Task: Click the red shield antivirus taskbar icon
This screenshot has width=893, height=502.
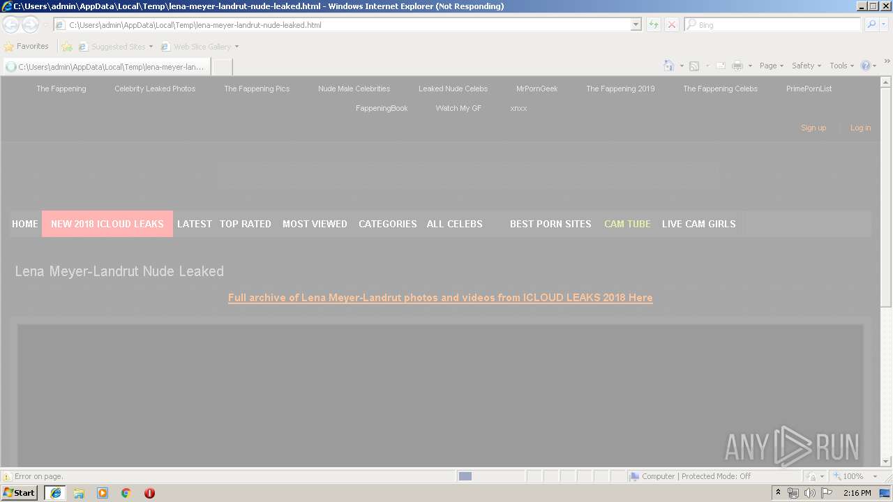Action: tap(149, 493)
